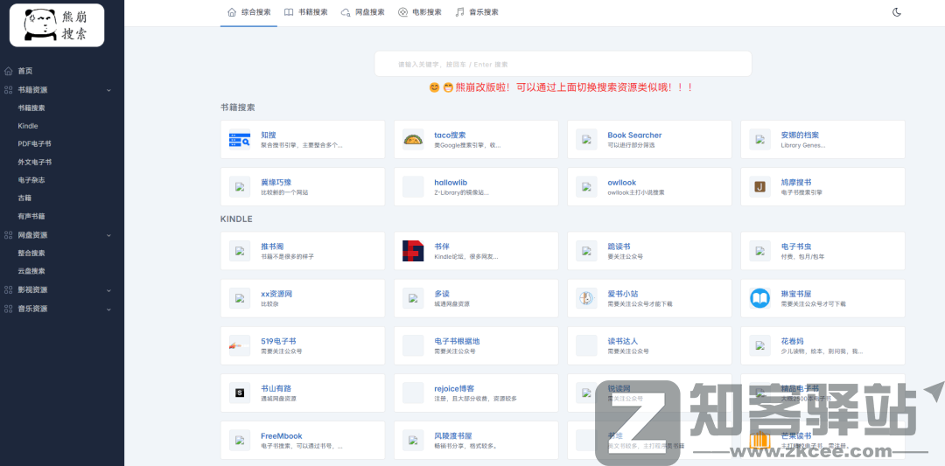Click the 519电子书 icon
This screenshot has width=945, height=466.
(x=239, y=345)
